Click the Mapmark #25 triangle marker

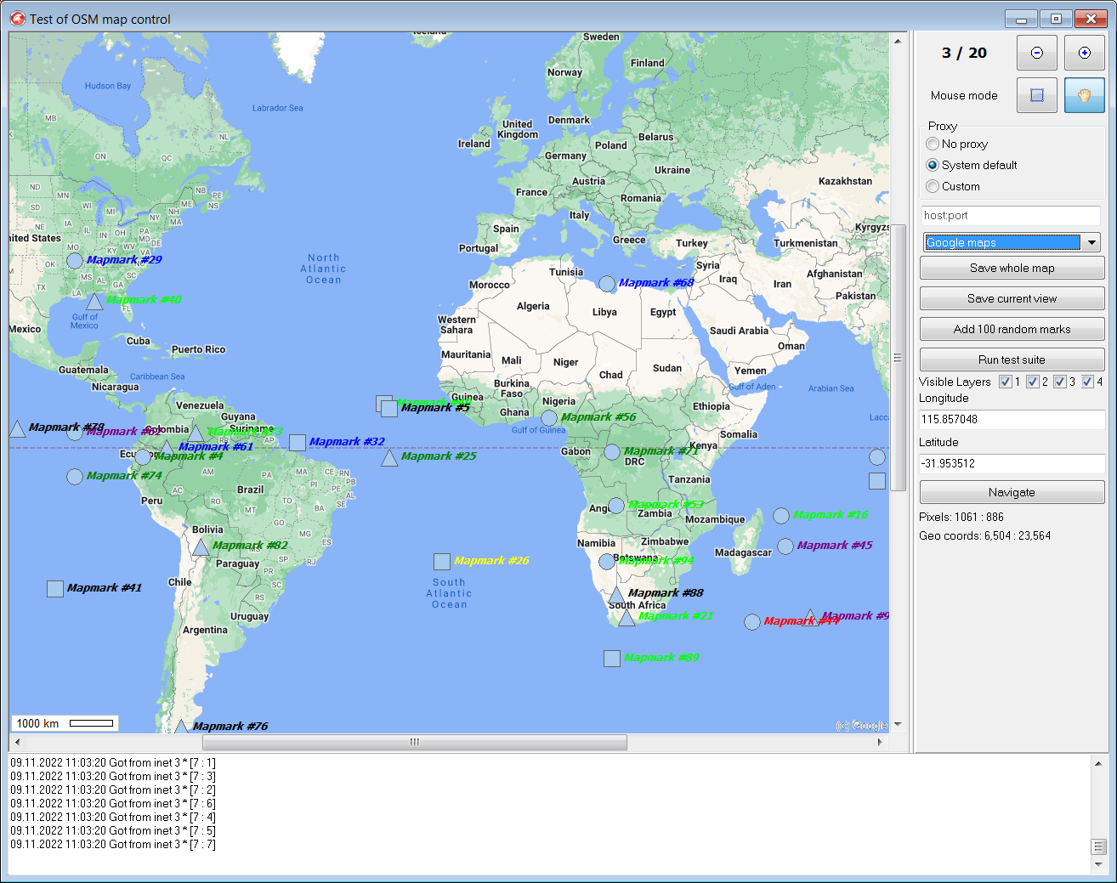[x=389, y=458]
